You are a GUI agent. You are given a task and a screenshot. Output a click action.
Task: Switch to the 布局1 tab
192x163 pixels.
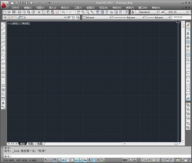click(31, 144)
